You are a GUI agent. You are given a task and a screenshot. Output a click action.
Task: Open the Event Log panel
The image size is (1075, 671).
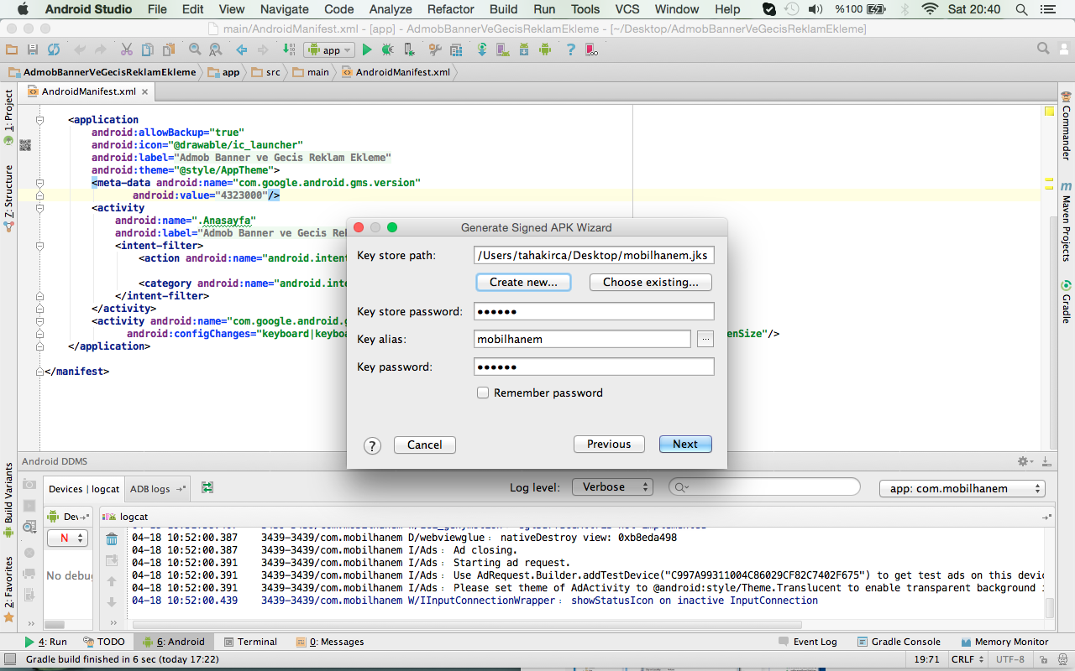click(x=807, y=642)
